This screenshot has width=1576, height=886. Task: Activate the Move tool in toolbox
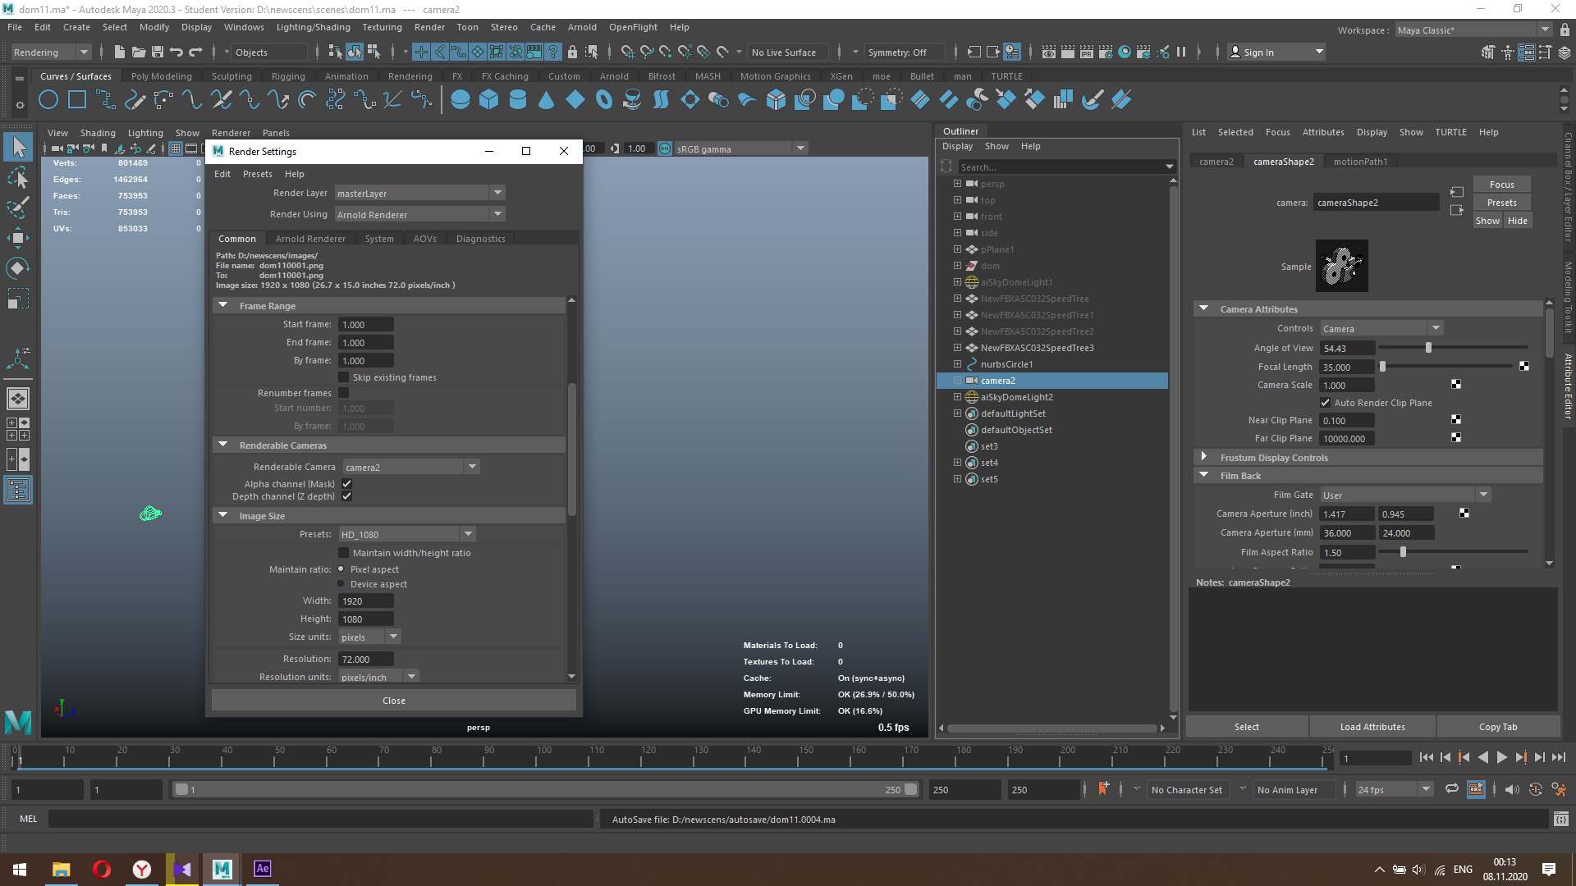click(18, 238)
